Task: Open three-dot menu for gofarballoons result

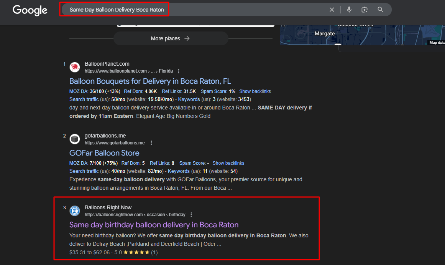Action: click(151, 143)
